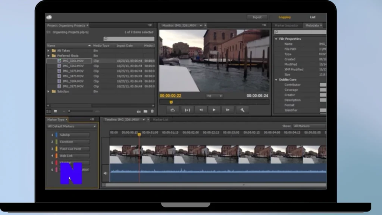Switch to the Ingest workspace
Image resolution: width=382 pixels, height=215 pixels.
(x=257, y=17)
